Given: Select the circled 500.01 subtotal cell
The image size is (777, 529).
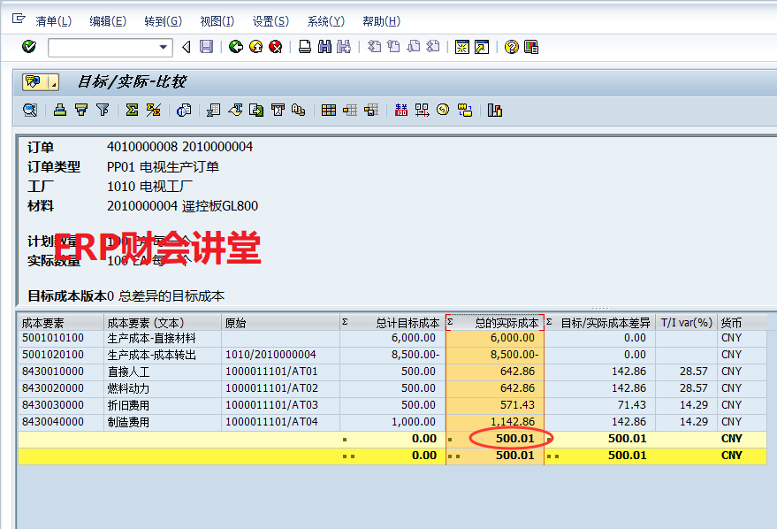Looking at the screenshot, I should point(514,439).
